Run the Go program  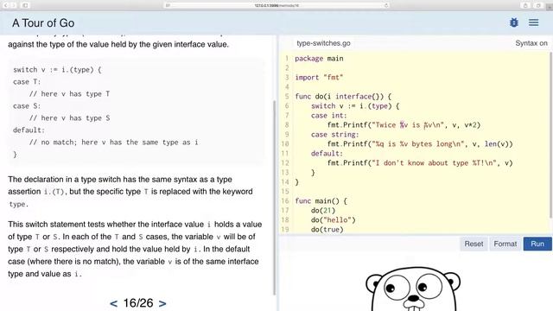(537, 244)
